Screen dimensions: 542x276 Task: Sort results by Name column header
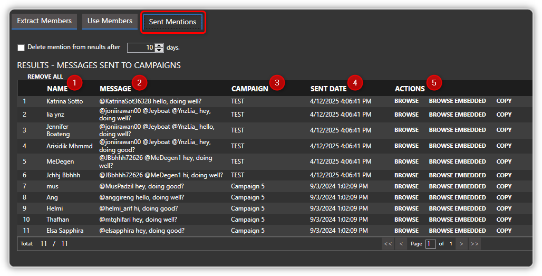click(x=57, y=89)
